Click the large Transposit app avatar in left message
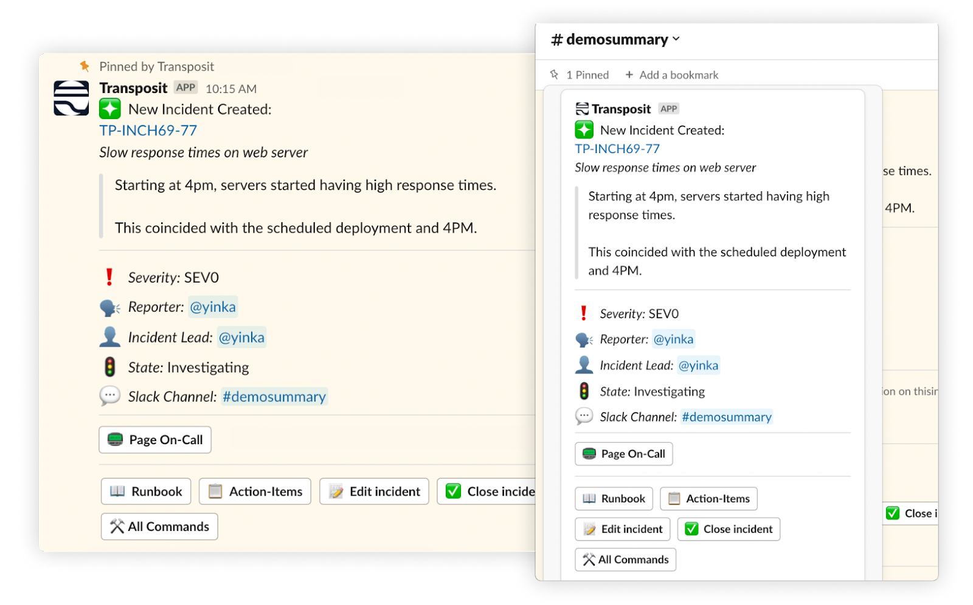This screenshot has height=605, width=973. point(71,98)
